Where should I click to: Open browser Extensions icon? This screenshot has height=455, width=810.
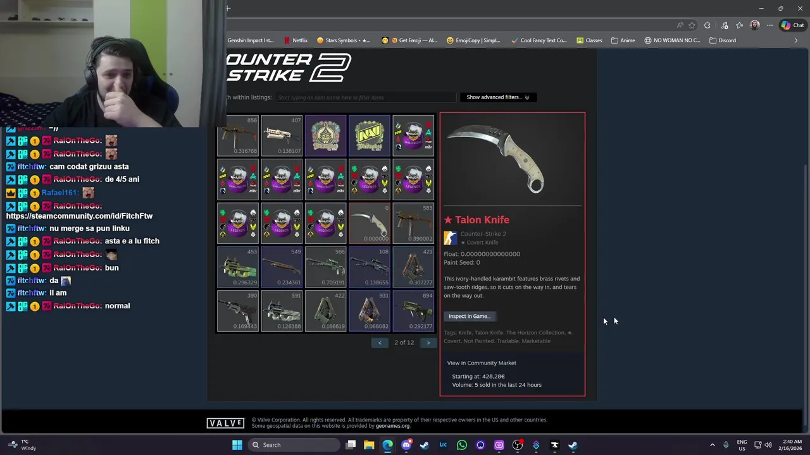point(707,25)
